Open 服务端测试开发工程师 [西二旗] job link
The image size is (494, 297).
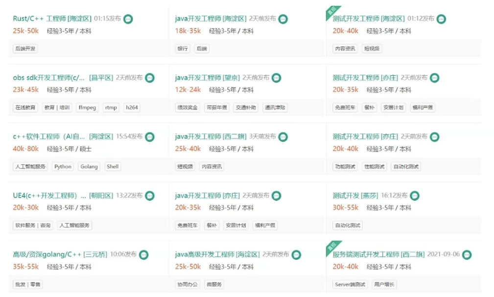point(378,254)
